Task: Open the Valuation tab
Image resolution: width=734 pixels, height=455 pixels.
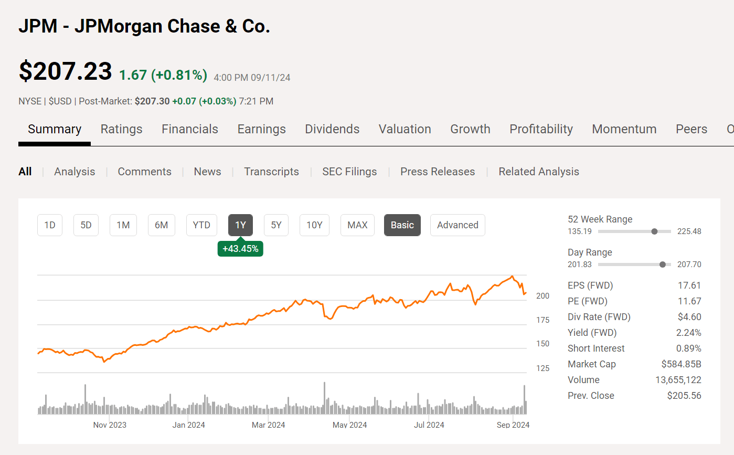Action: tap(405, 129)
